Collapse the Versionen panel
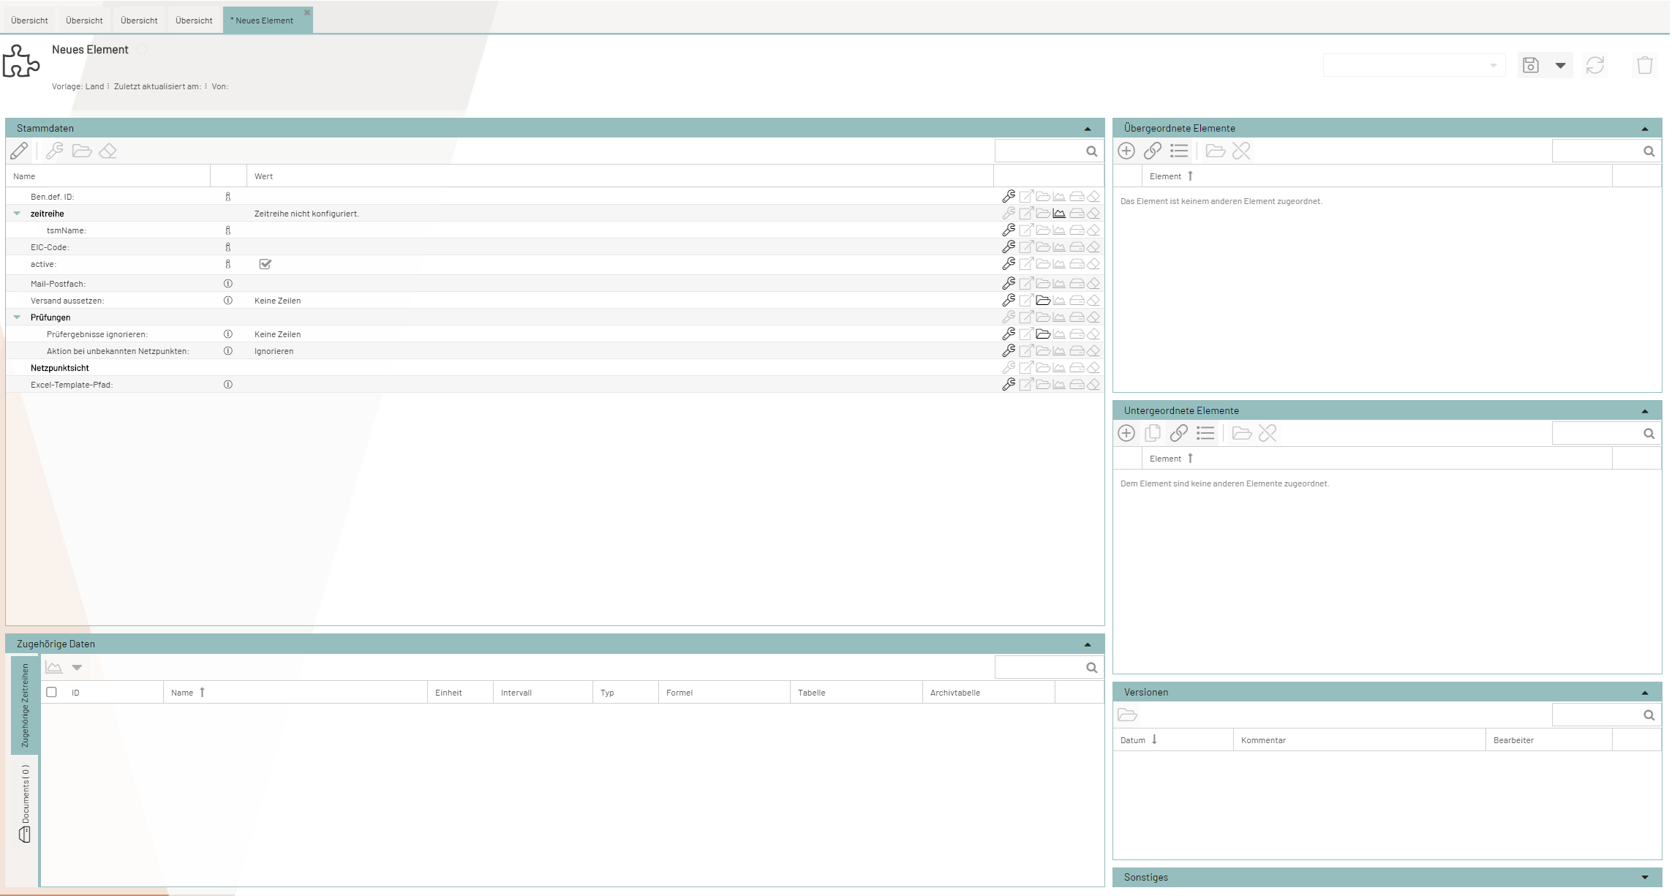Screen dimensions: 1672x896 pos(1645,693)
